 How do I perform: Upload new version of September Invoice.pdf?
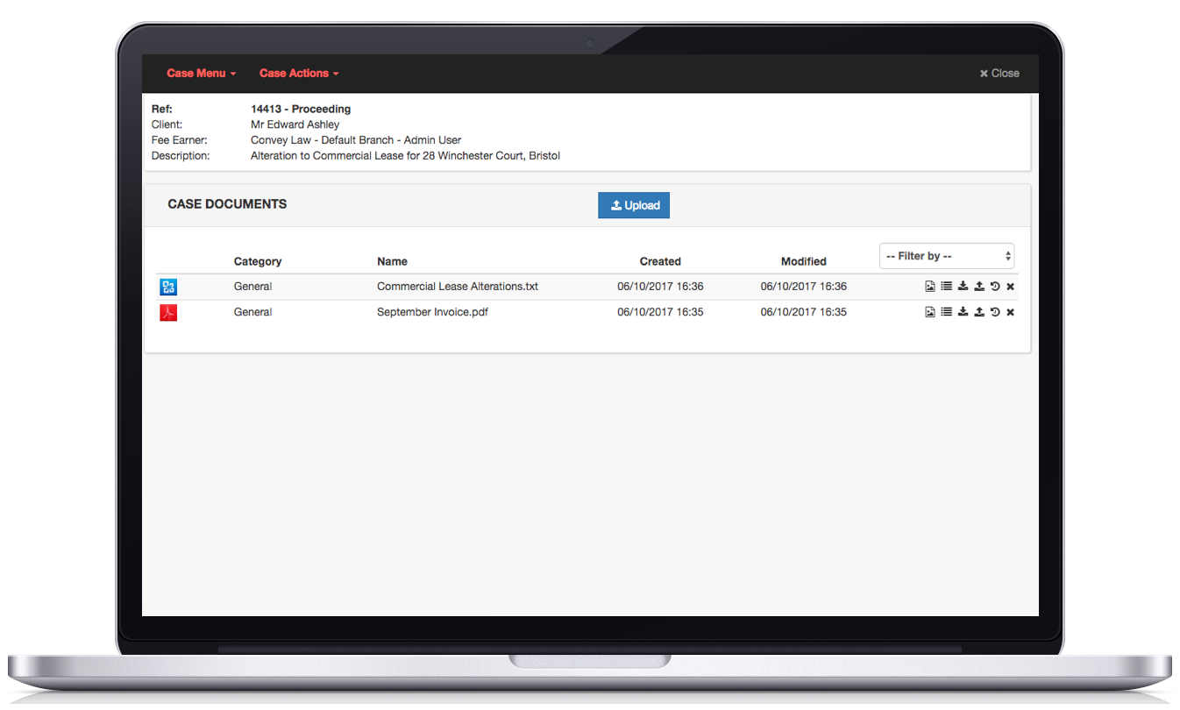coord(979,312)
